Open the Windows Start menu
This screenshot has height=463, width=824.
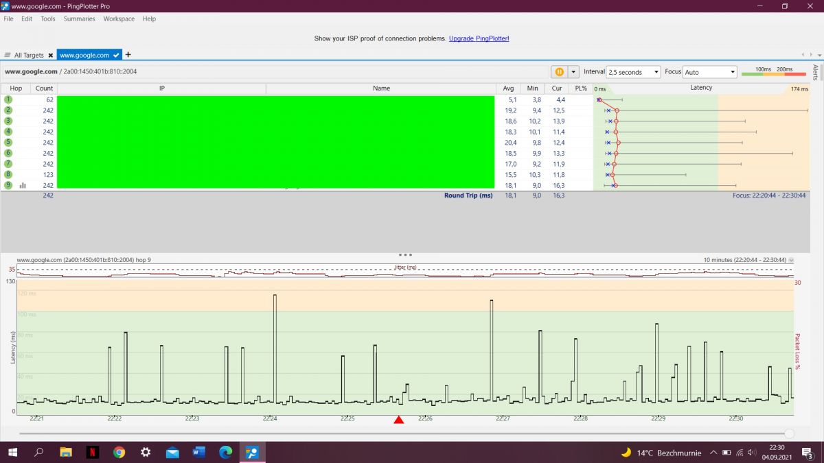tap(12, 452)
